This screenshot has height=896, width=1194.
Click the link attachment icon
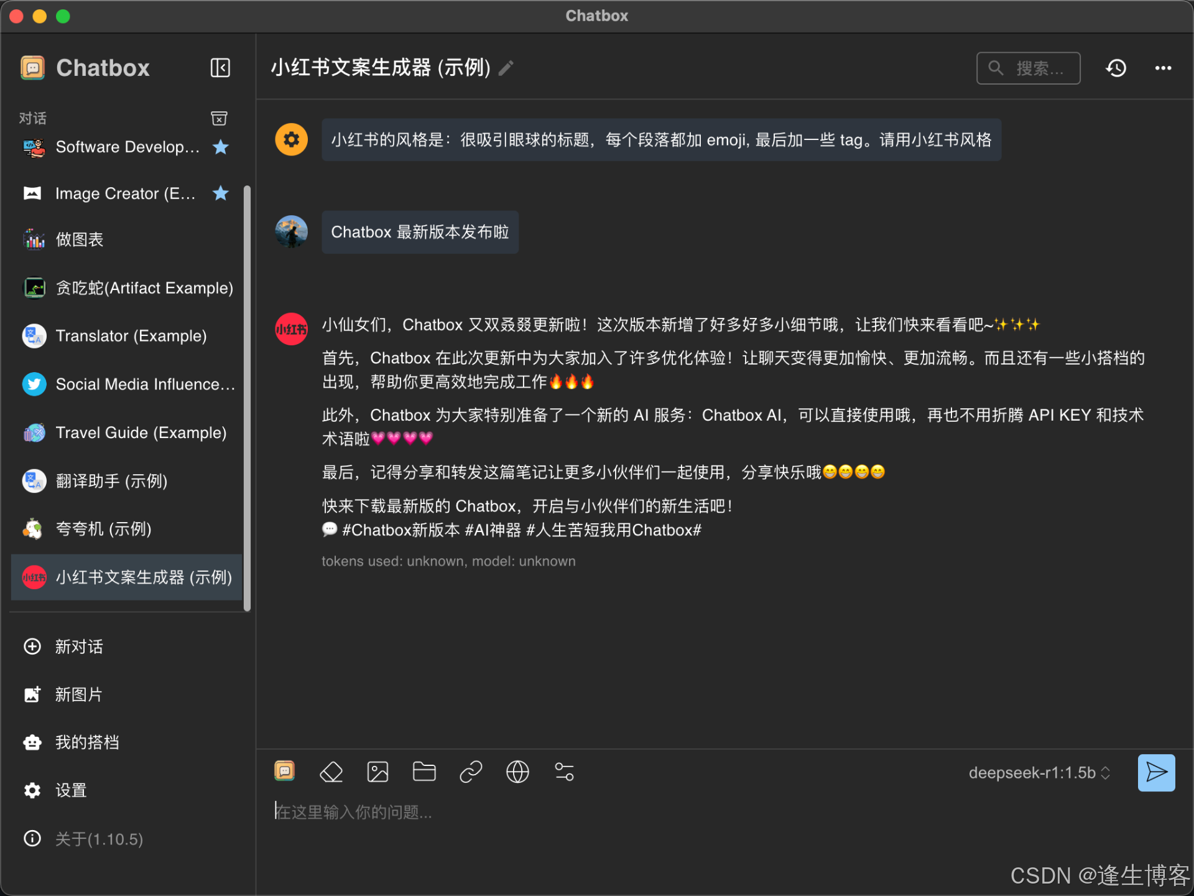pyautogui.click(x=471, y=772)
